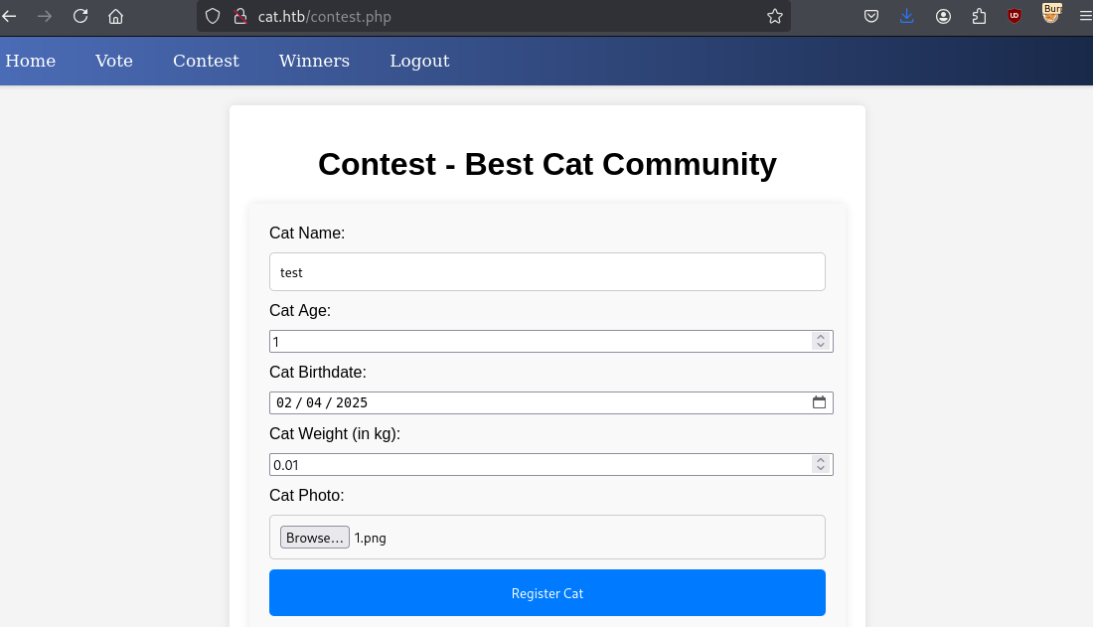1093x627 pixels.
Task: Click Browse to choose a cat photo
Action: click(x=314, y=538)
